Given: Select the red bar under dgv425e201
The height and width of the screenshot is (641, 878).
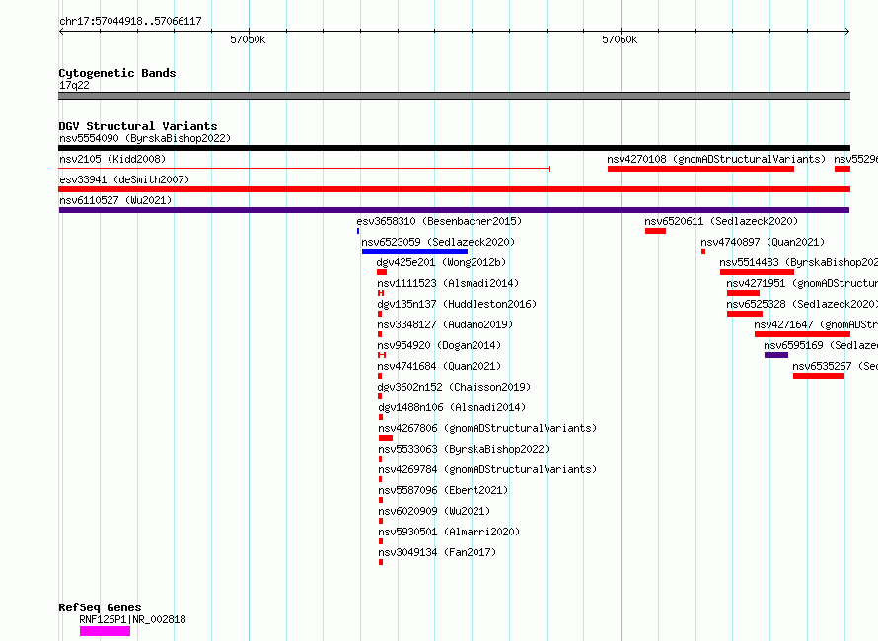Looking at the screenshot, I should click(x=382, y=272).
